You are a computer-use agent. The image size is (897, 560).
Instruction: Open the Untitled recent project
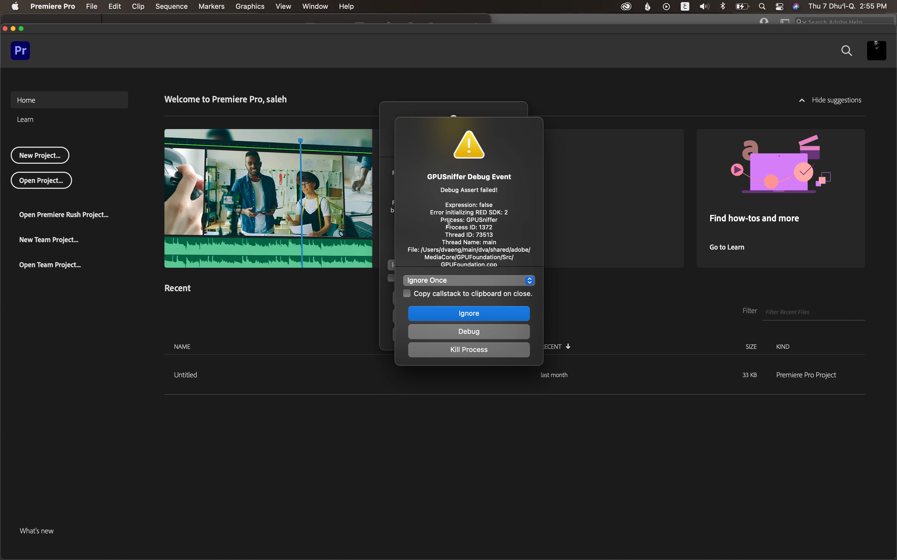[186, 375]
